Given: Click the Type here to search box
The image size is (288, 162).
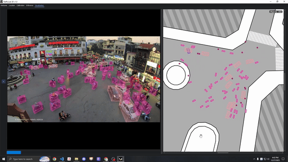Looking at the screenshot, I should click(x=29, y=159).
